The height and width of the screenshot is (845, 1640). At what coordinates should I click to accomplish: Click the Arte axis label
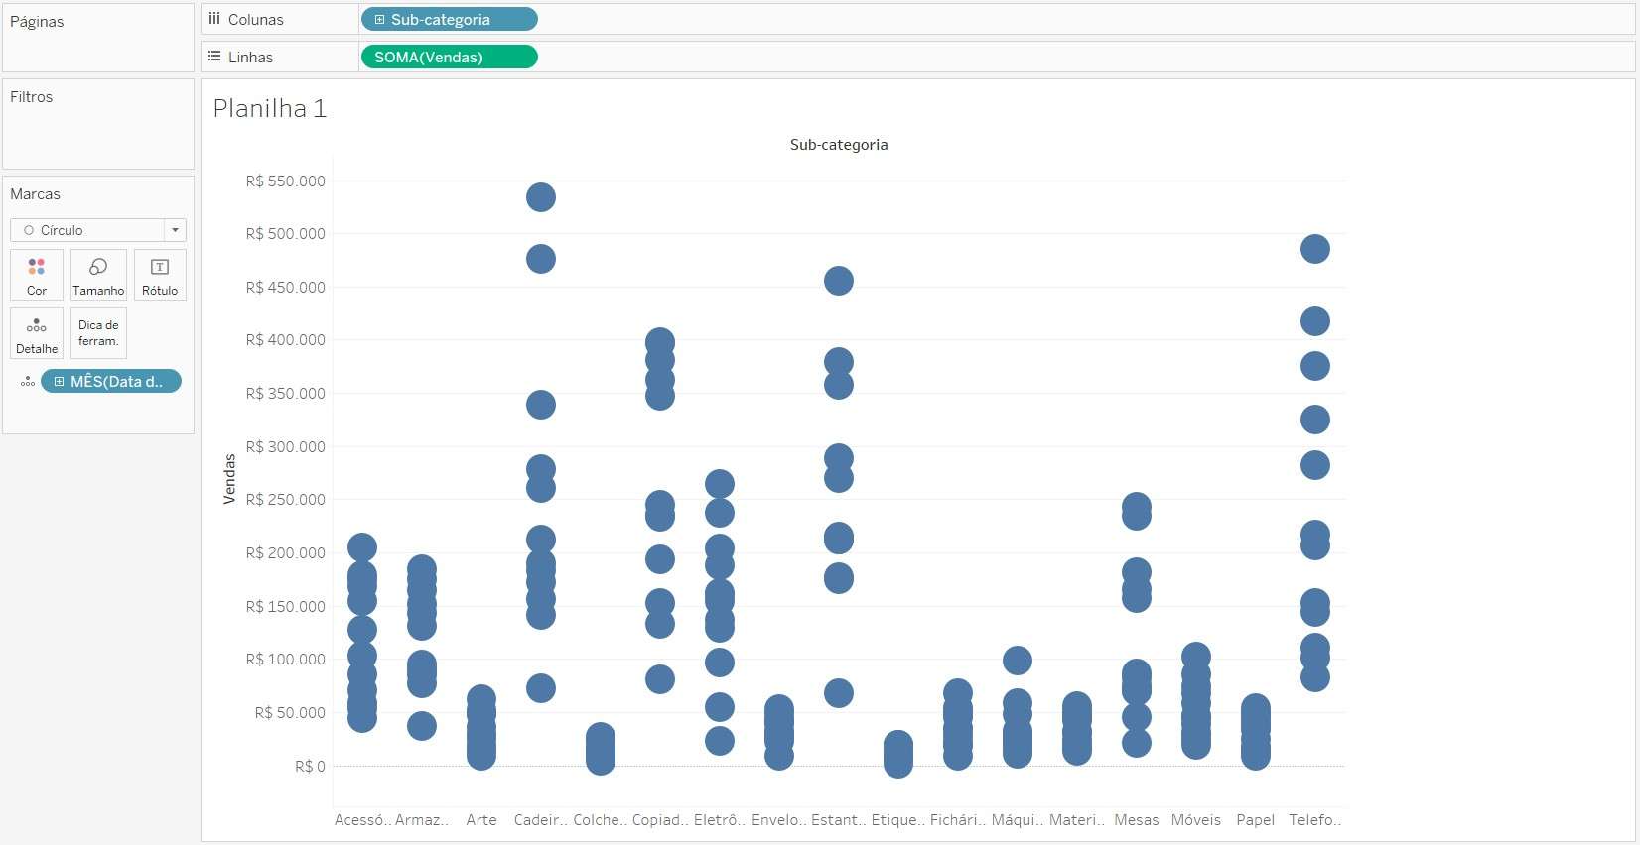(481, 820)
